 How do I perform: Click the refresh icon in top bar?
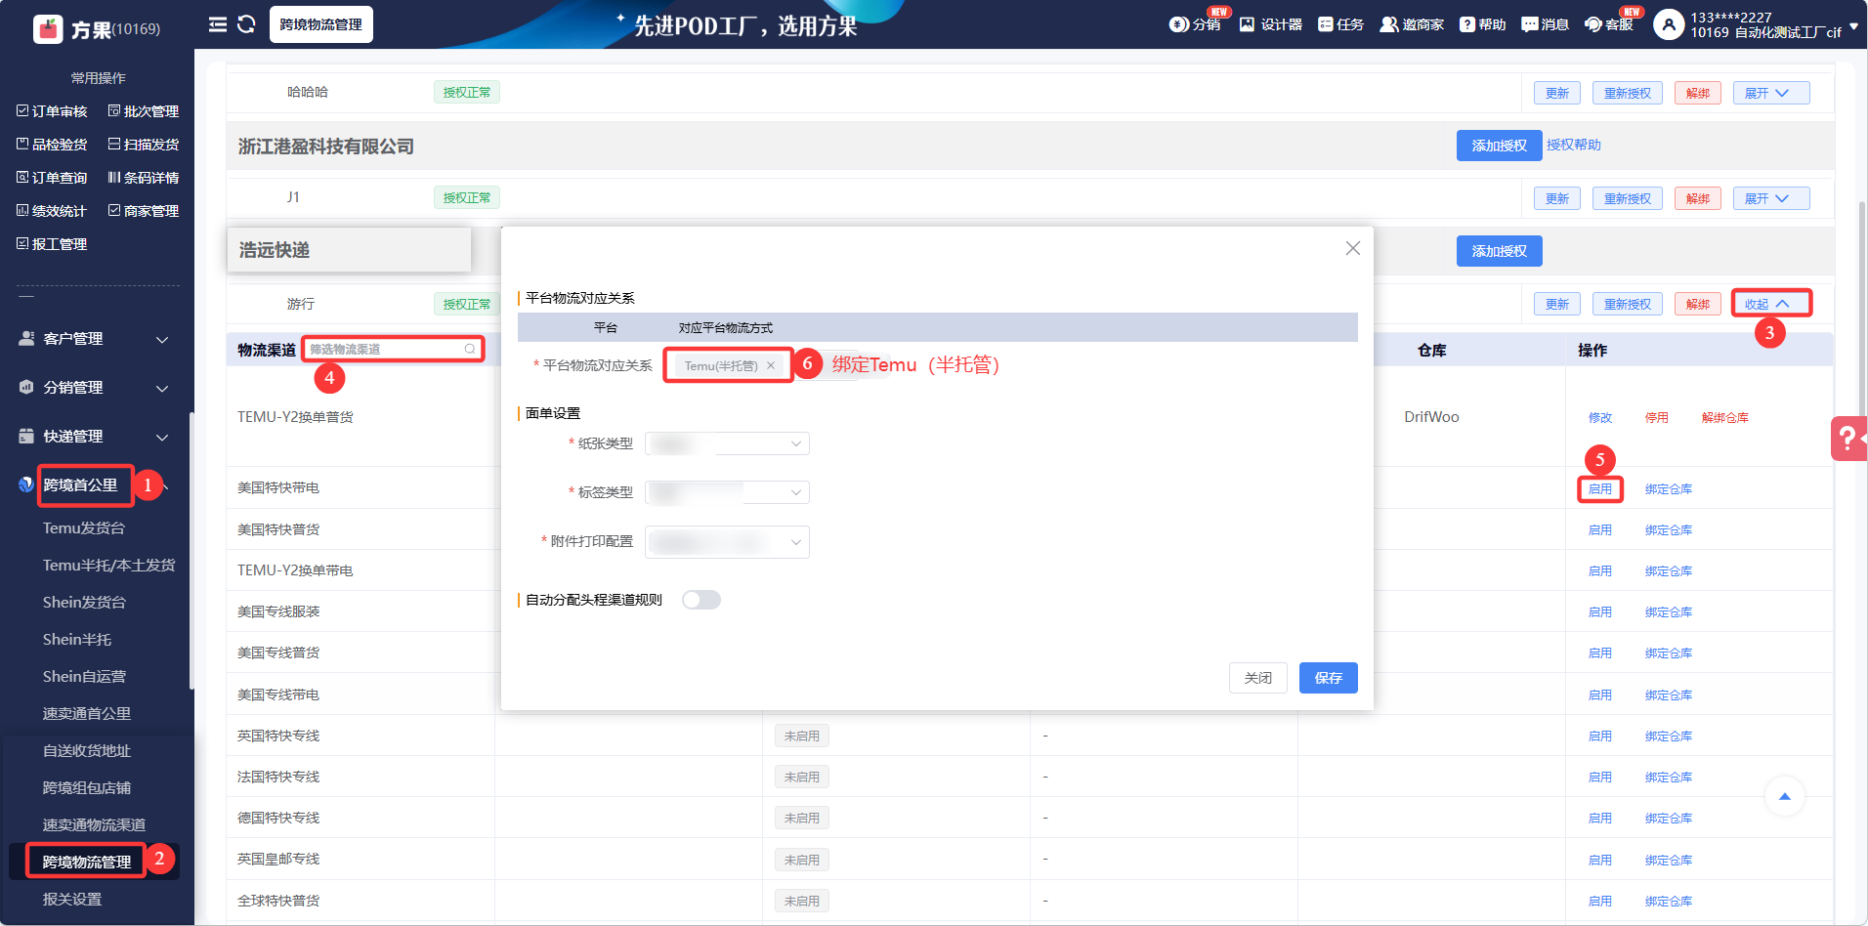(246, 24)
